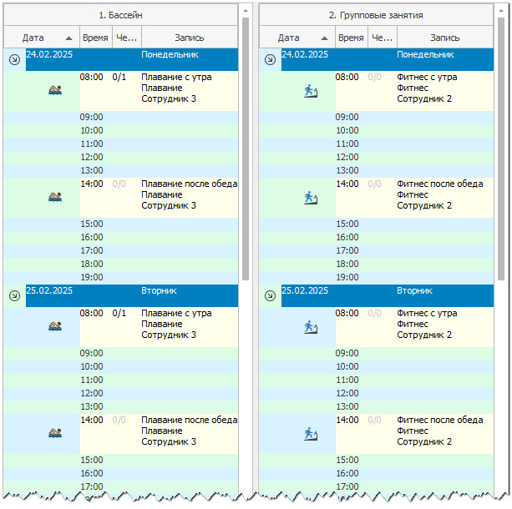Viewport: 512px width, 509px height.
Task: Click treadmill icon for Monday 14:00 fitness class
Action: pos(310,198)
